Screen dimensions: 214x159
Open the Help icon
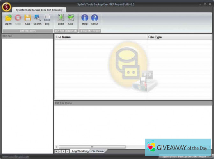(x=85, y=19)
